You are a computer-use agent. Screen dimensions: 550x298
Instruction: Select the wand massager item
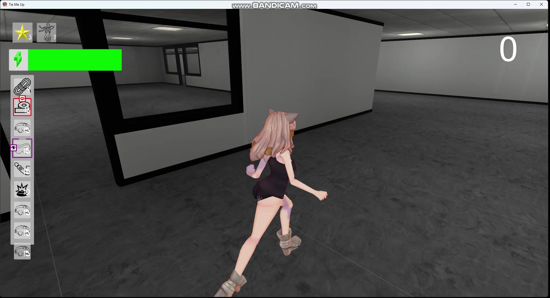tap(22, 169)
